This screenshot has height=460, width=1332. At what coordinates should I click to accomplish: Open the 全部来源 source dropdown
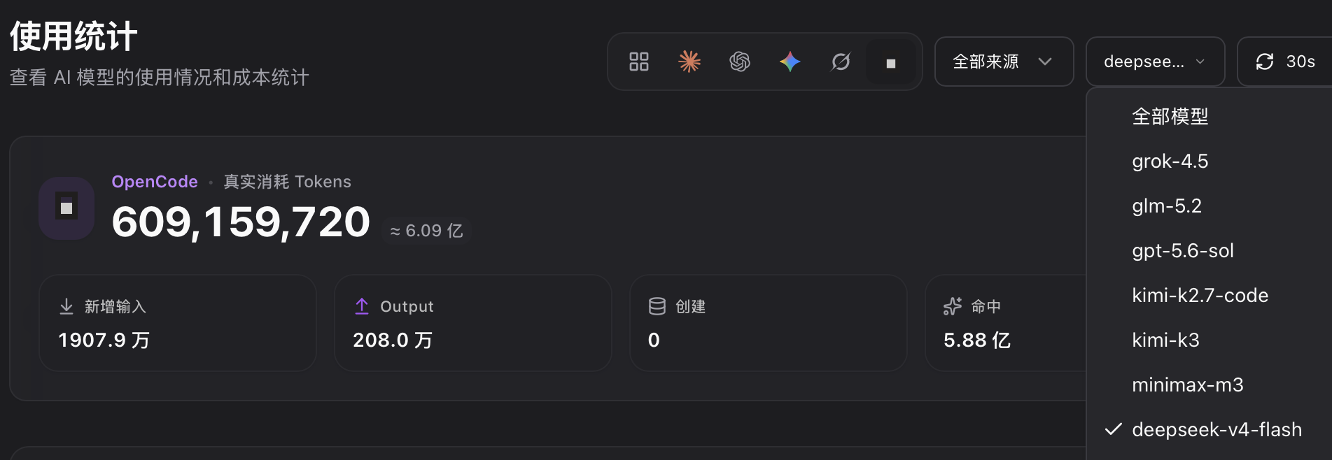pyautogui.click(x=1004, y=62)
